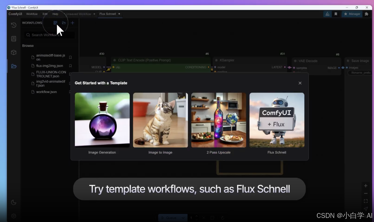This screenshot has width=374, height=222.
Task: Collapse the VAE Decode node dot
Action: point(295,61)
